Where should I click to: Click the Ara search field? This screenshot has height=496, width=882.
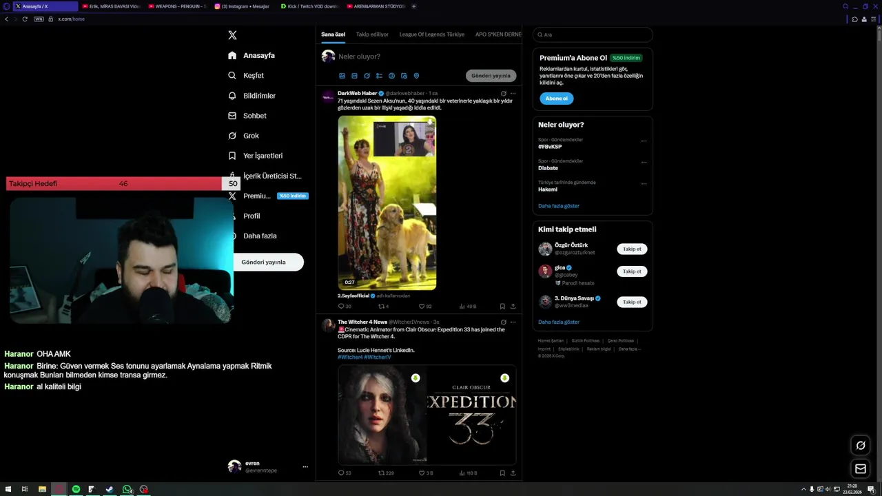(x=593, y=34)
